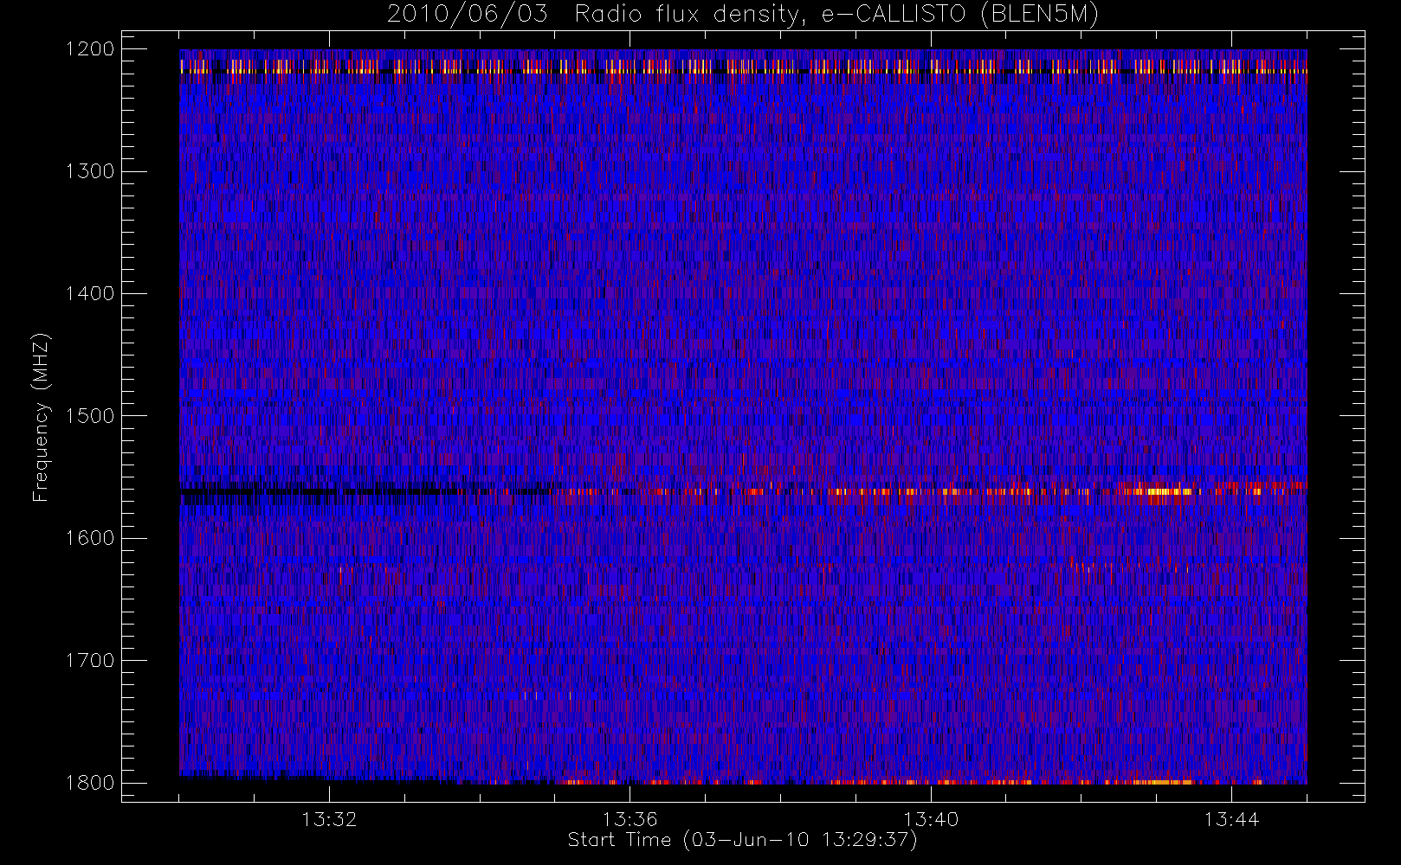Click the 13:44 time axis label

tap(1231, 819)
